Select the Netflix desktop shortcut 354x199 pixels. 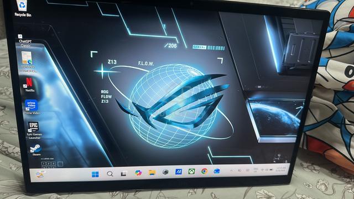click(29, 85)
